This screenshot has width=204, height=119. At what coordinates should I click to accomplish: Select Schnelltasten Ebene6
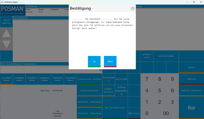tap(70, 79)
